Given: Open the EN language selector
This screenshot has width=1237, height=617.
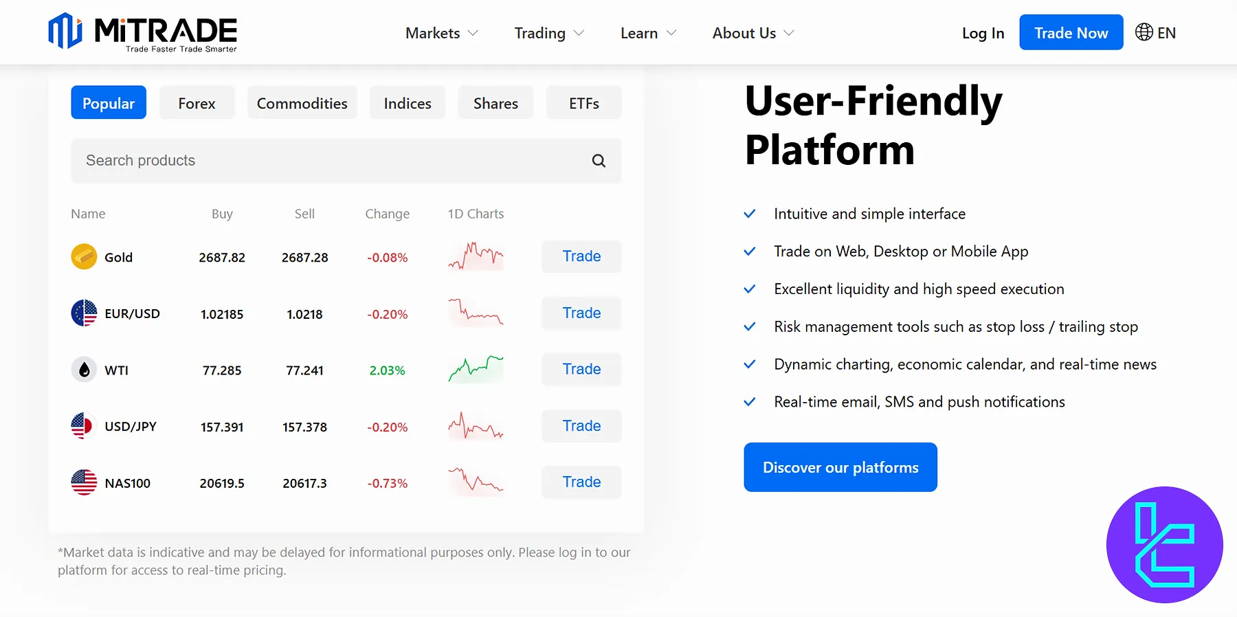Looking at the screenshot, I should (1156, 32).
